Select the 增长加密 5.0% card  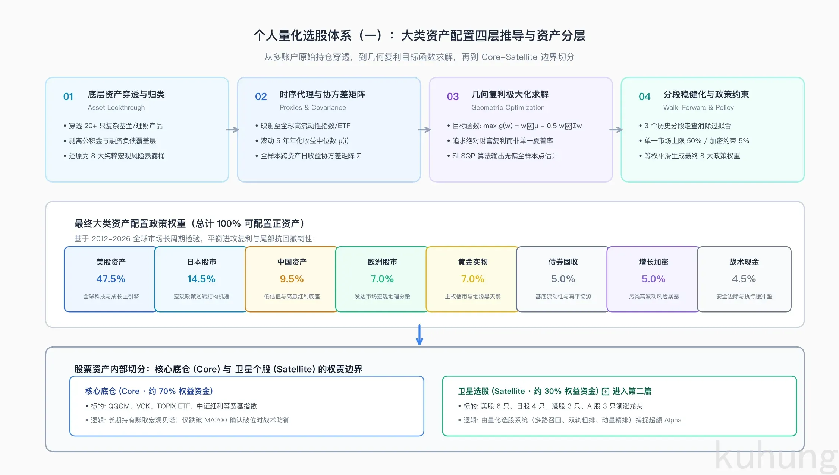tap(654, 279)
